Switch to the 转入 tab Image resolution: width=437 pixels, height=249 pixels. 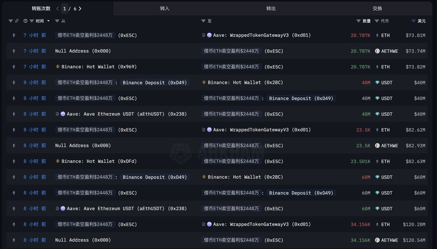coord(165,8)
